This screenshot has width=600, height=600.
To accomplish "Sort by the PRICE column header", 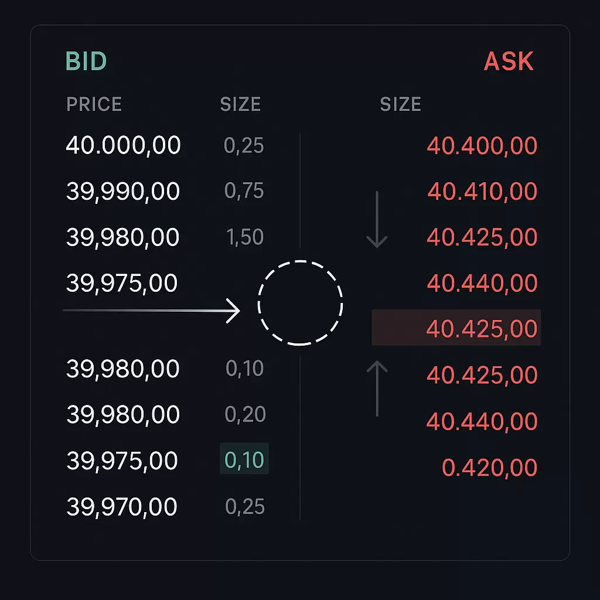I will click(x=94, y=104).
